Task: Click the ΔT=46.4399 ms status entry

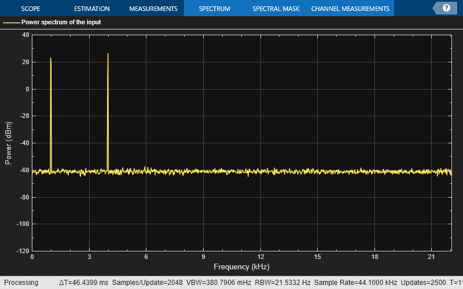Action: (x=83, y=283)
